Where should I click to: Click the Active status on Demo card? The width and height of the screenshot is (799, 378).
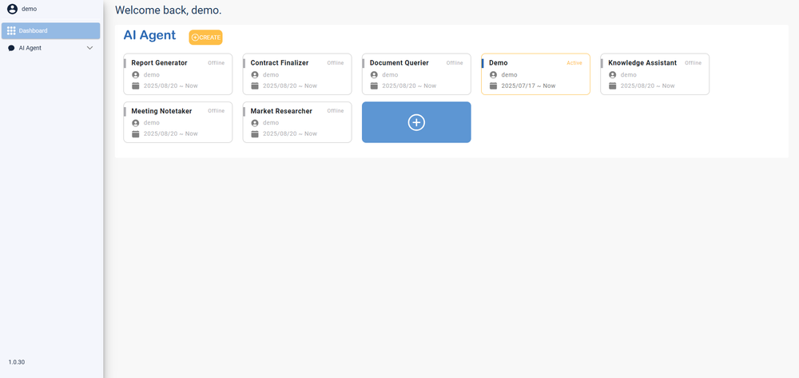coord(574,63)
